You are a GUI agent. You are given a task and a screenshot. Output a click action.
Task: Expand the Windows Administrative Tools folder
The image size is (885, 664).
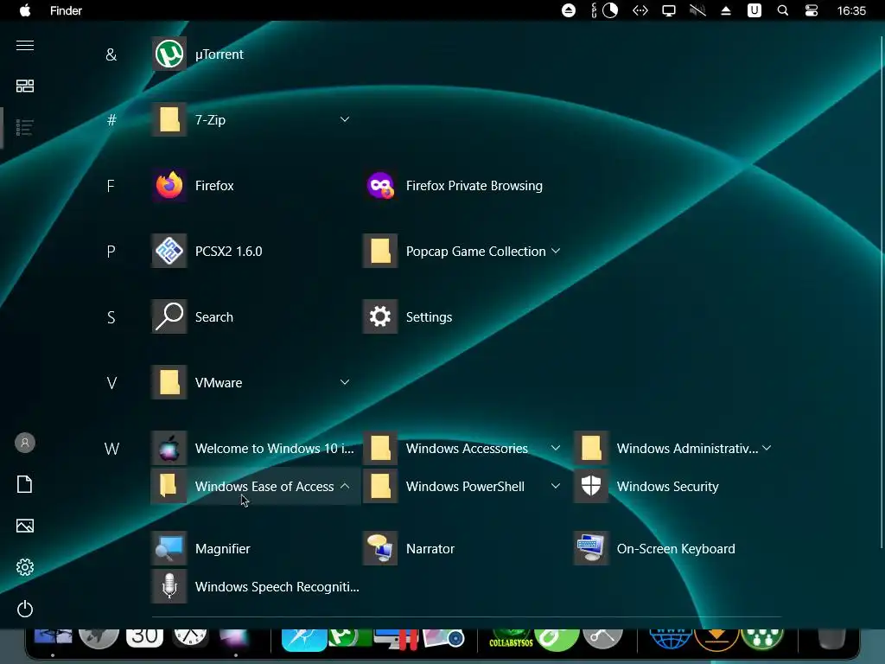coord(767,449)
